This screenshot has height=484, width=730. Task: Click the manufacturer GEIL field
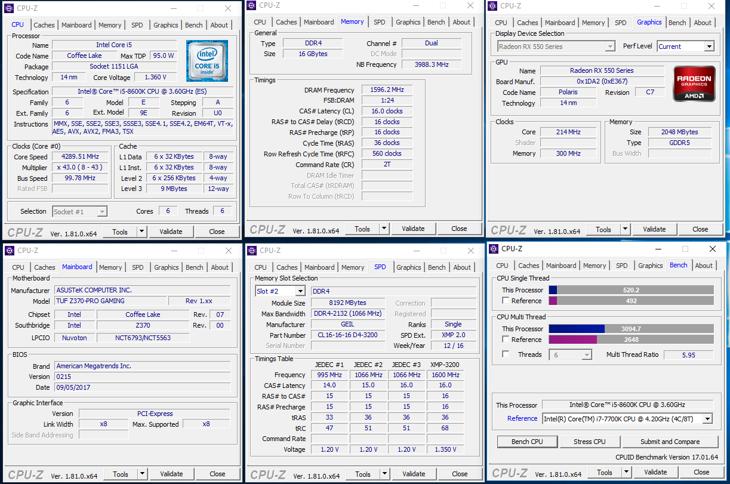coord(349,325)
